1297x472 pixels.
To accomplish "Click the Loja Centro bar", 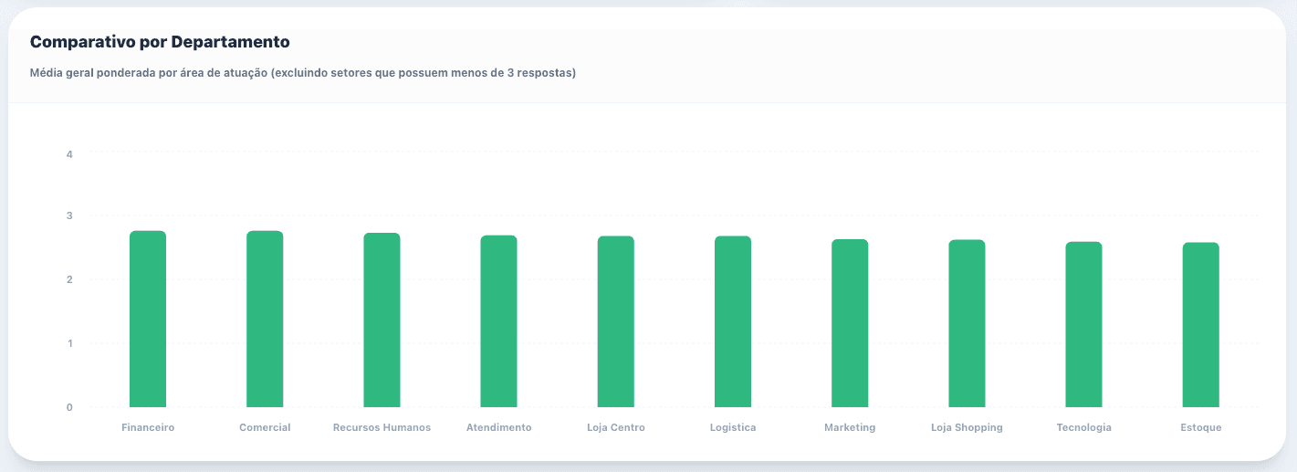I will coord(616,321).
